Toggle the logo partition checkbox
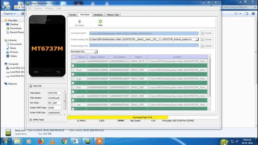 [73, 79]
